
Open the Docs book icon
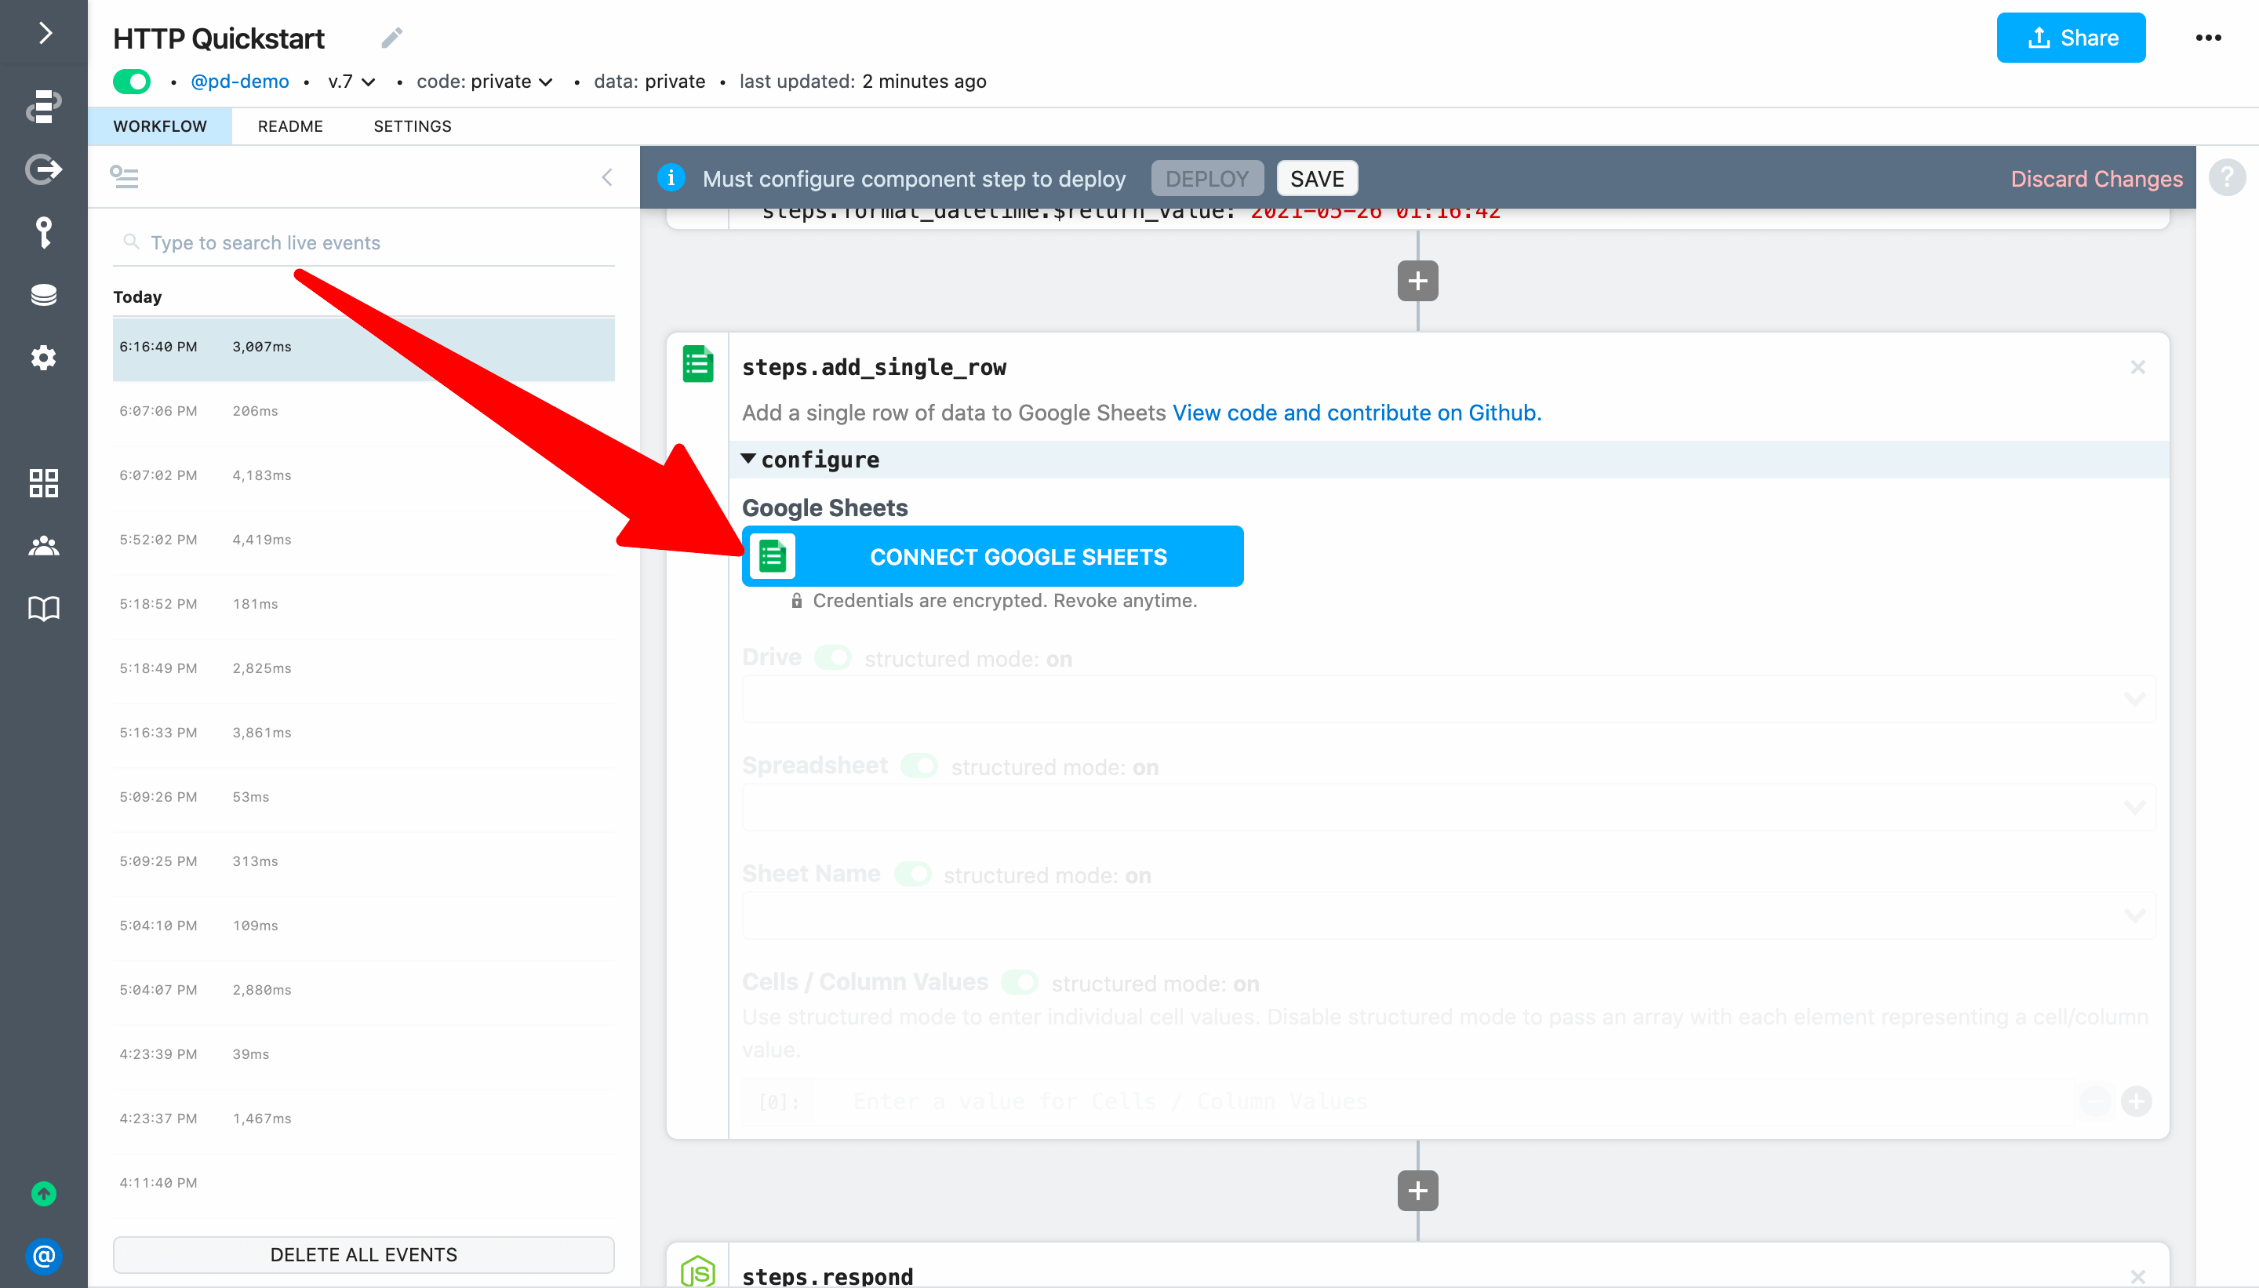pyautogui.click(x=43, y=609)
